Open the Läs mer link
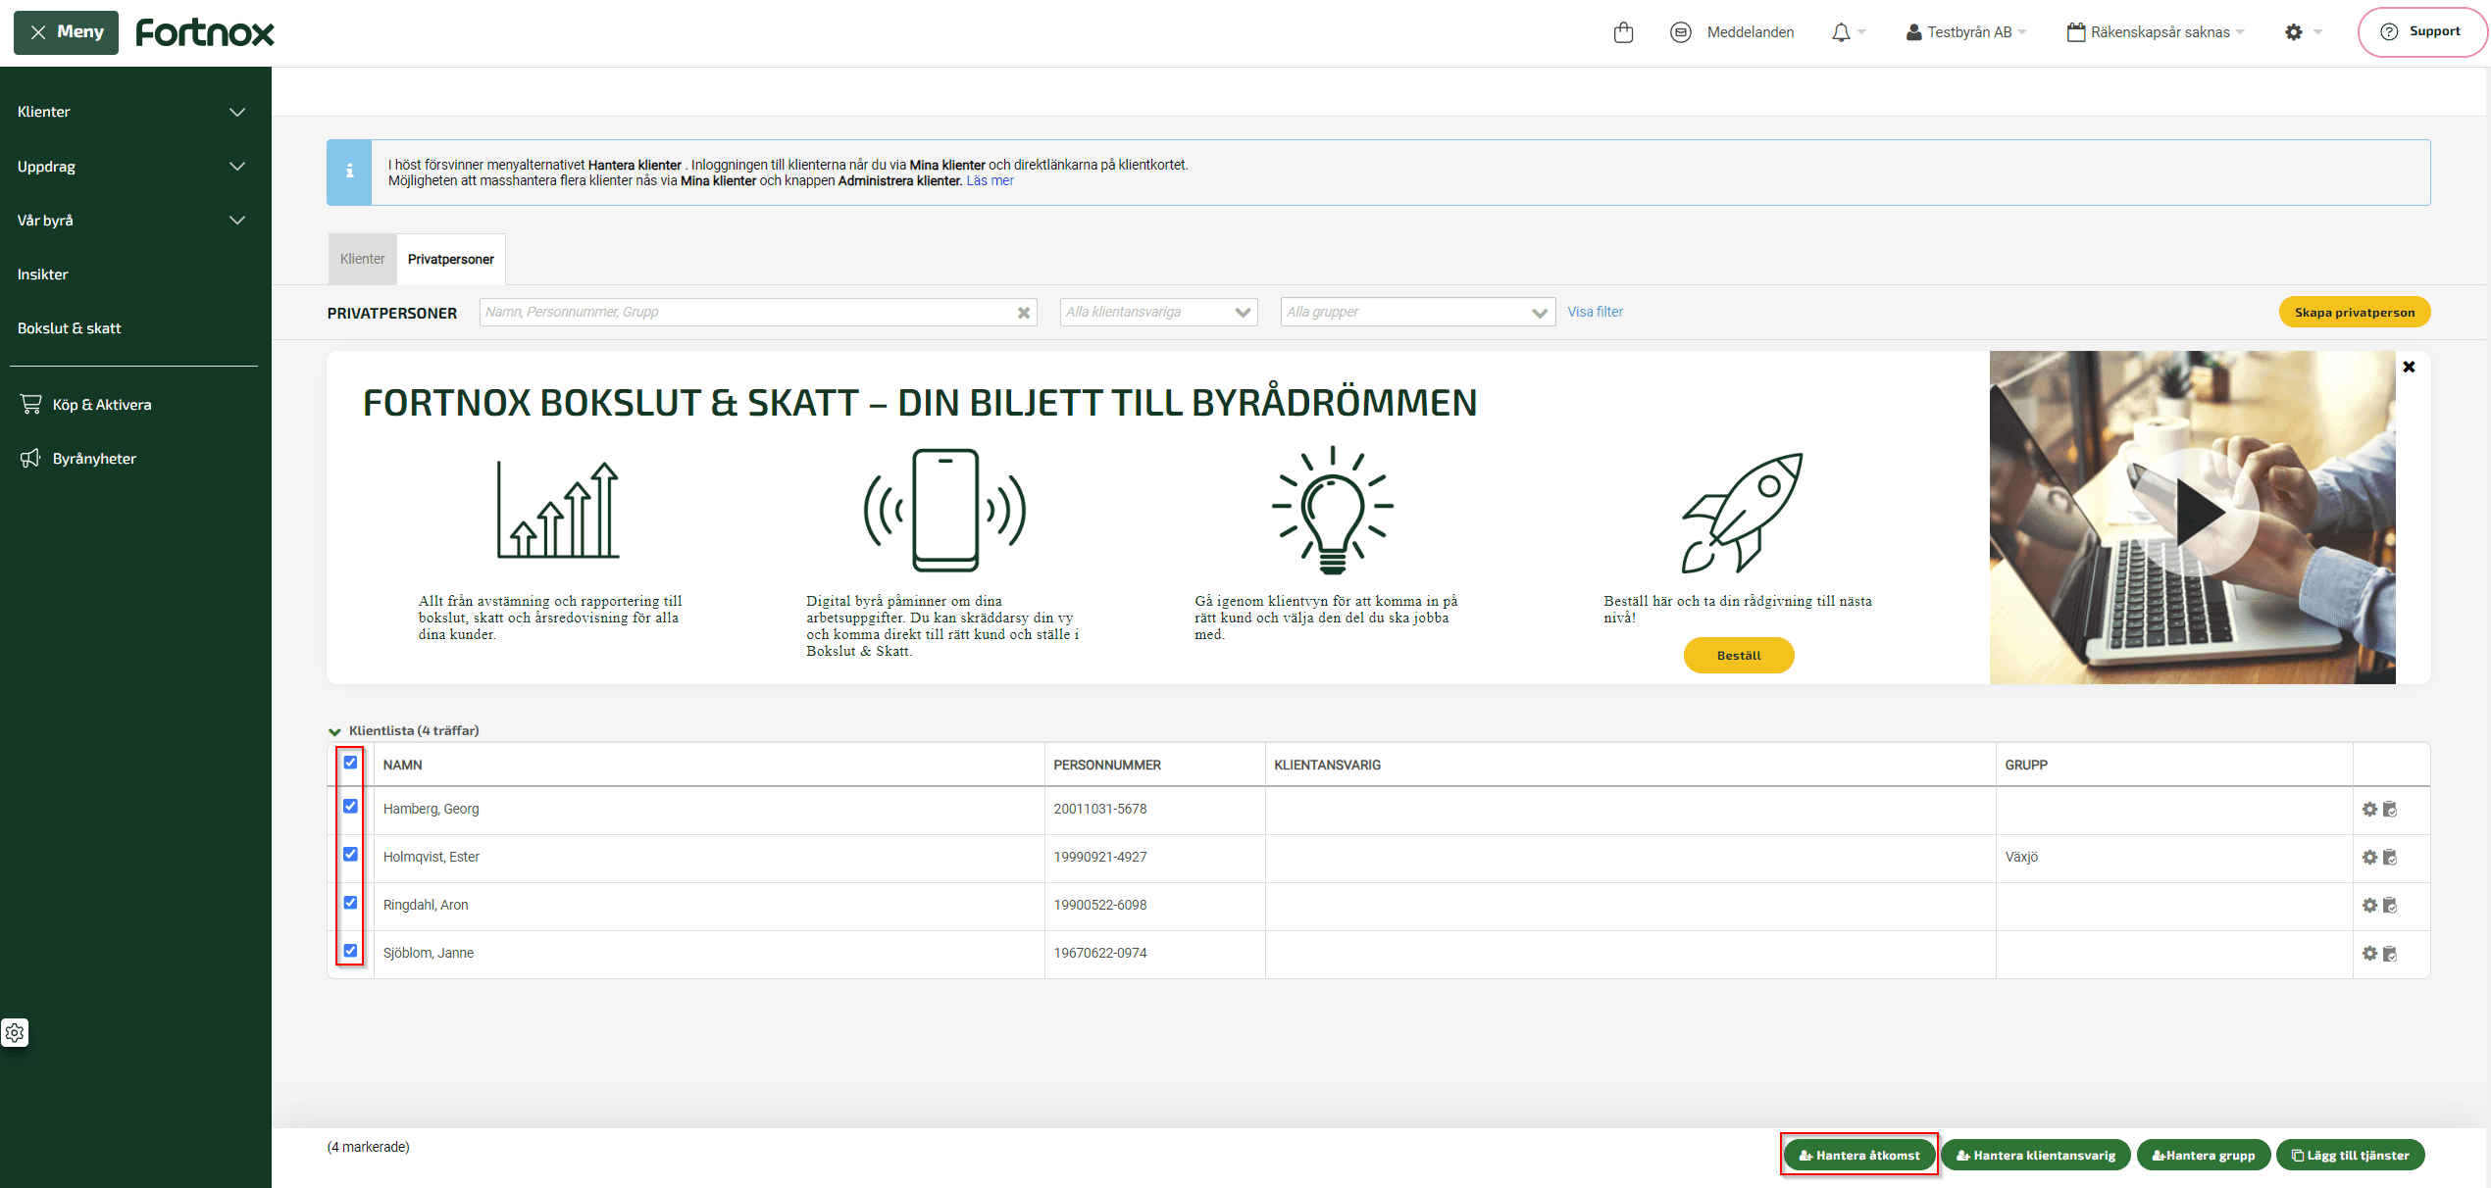 [990, 181]
